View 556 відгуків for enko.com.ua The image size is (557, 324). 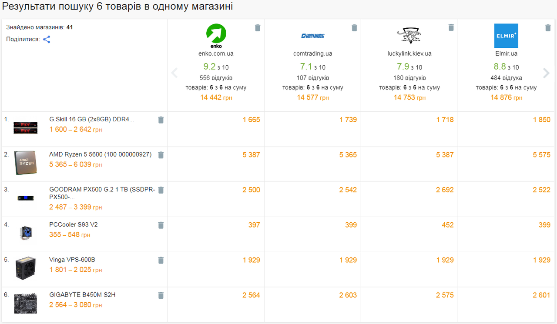[216, 78]
